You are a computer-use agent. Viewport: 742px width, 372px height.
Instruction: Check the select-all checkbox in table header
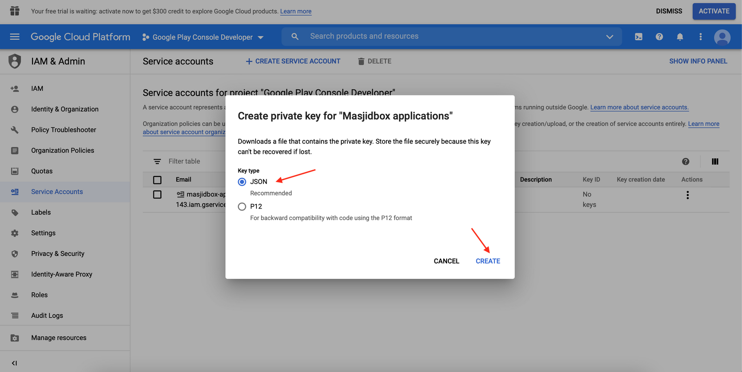[157, 180]
